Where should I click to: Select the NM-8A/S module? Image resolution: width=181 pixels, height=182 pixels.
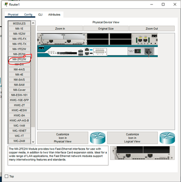[x=19, y=80]
